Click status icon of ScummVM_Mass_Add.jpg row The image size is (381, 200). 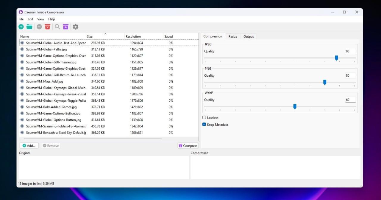(22, 81)
